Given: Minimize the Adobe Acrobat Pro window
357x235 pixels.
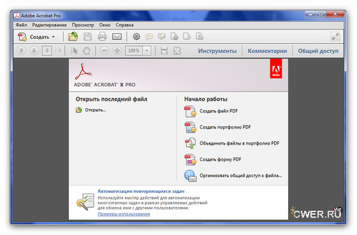Looking at the screenshot, I should pos(310,14).
